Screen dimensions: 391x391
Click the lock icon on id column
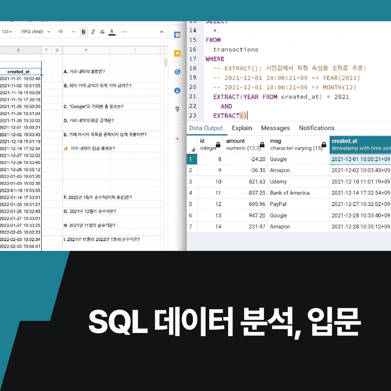[x=218, y=144]
